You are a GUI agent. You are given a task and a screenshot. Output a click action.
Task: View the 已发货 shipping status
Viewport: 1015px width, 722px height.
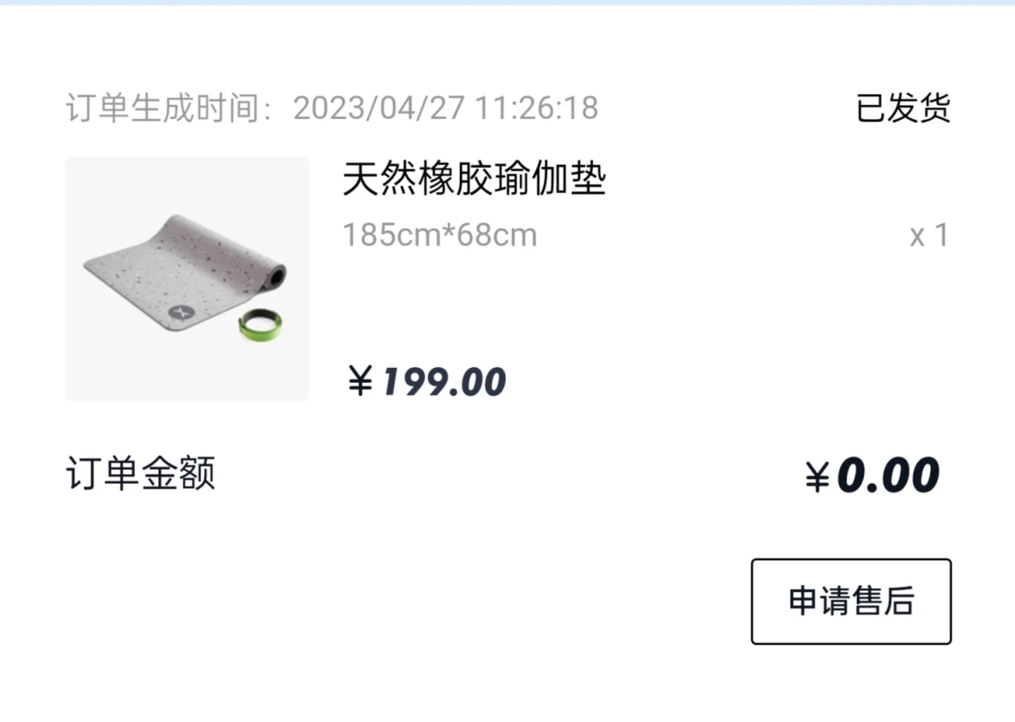coord(903,108)
